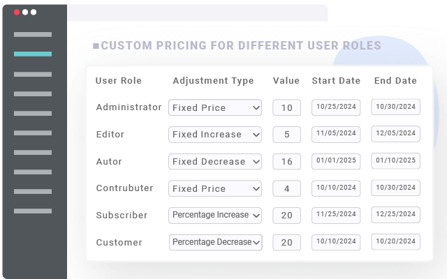447x279 pixels.
Task: Click the top address bar field
Action: pos(198,13)
